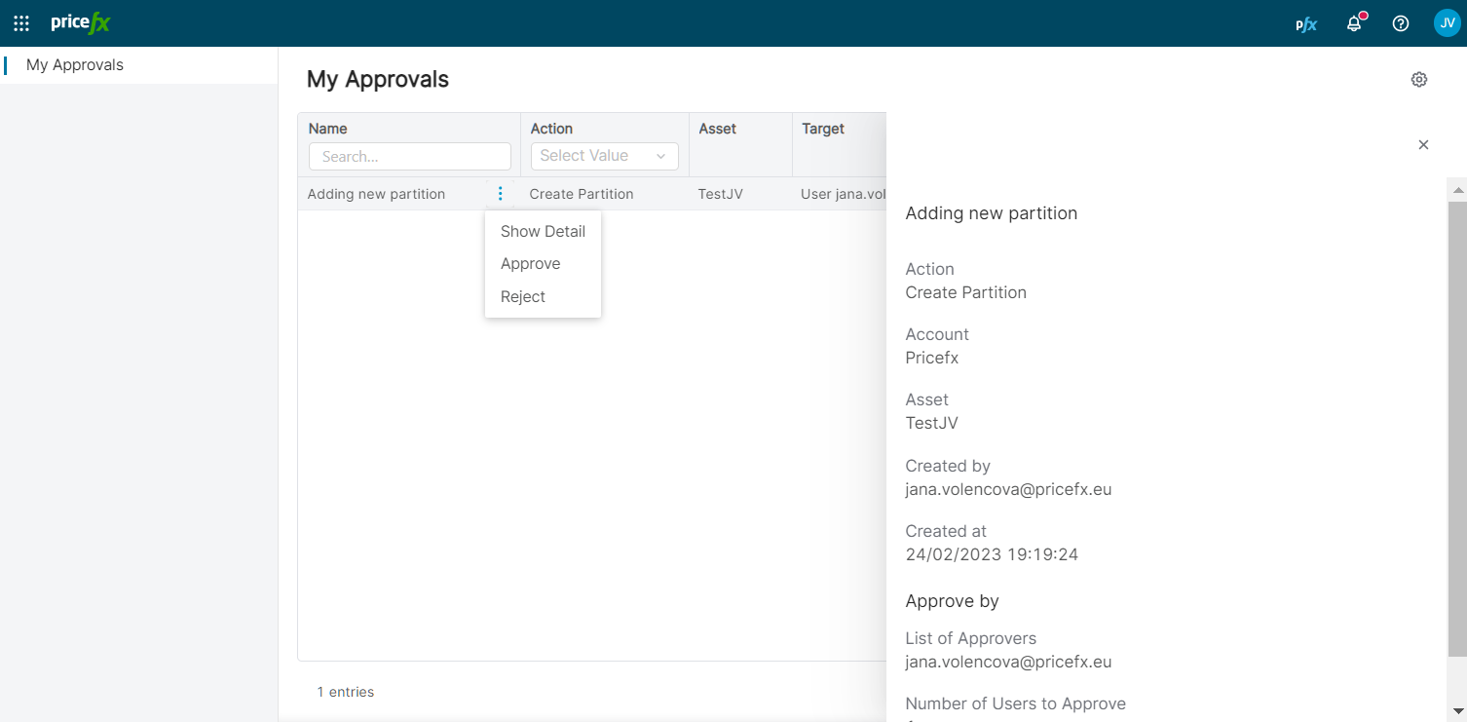Image resolution: width=1467 pixels, height=722 pixels.
Task: Click the Name column header
Action: click(328, 129)
